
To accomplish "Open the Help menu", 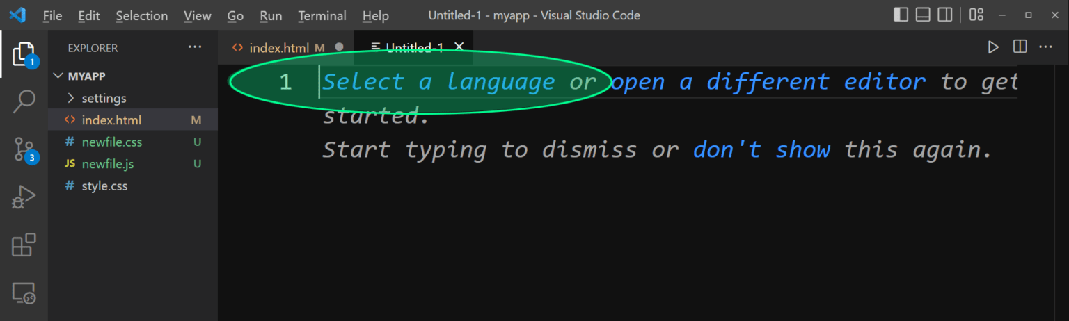I will 376,15.
